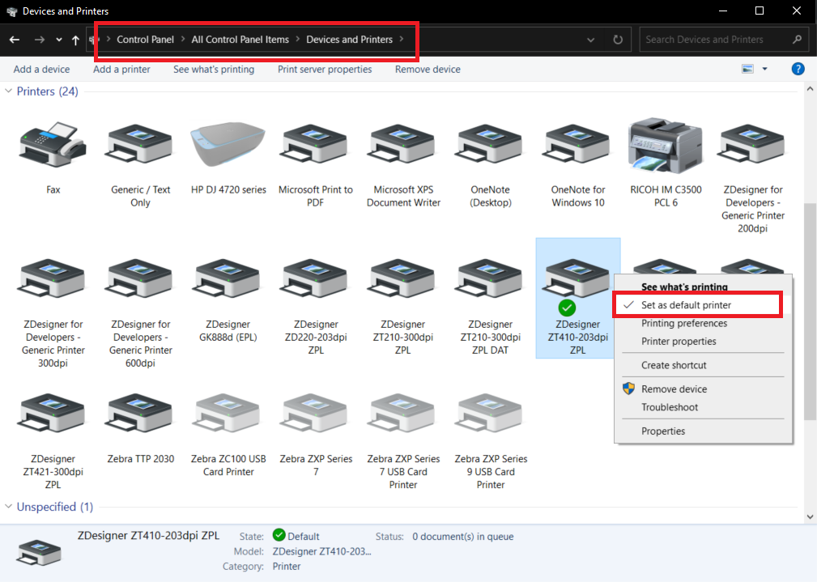Select the Zebra TTP 2030 printer
This screenshot has width=817, height=582.
pos(140,414)
